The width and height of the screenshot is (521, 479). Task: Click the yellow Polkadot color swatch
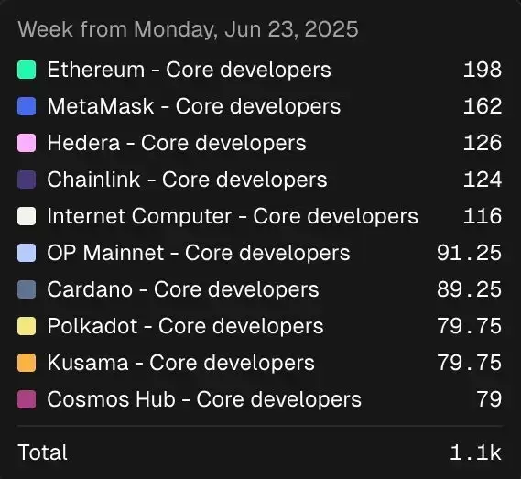point(27,326)
